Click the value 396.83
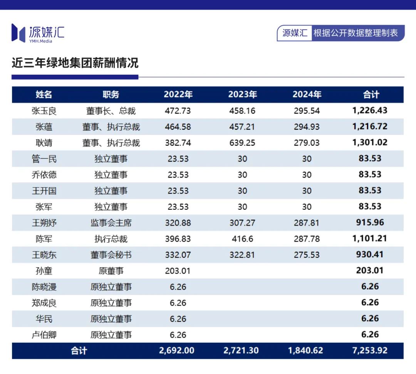The image size is (416, 374). click(178, 239)
